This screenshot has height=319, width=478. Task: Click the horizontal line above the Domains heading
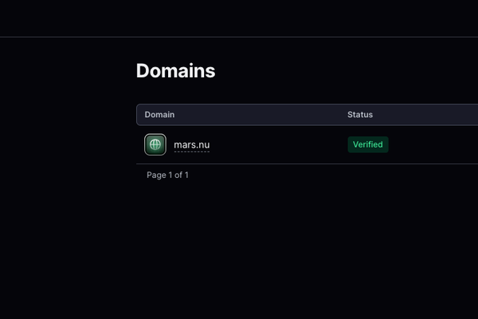pos(239,37)
